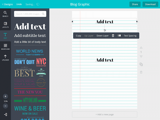Viewport: 160px width, 120px height.
Task: Click Up Layer in the toolbar
Action: (x=89, y=35)
